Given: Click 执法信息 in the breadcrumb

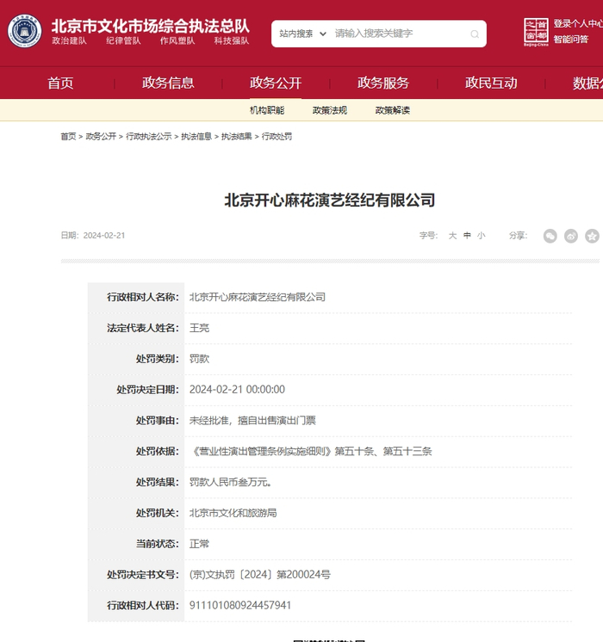Looking at the screenshot, I should [196, 136].
